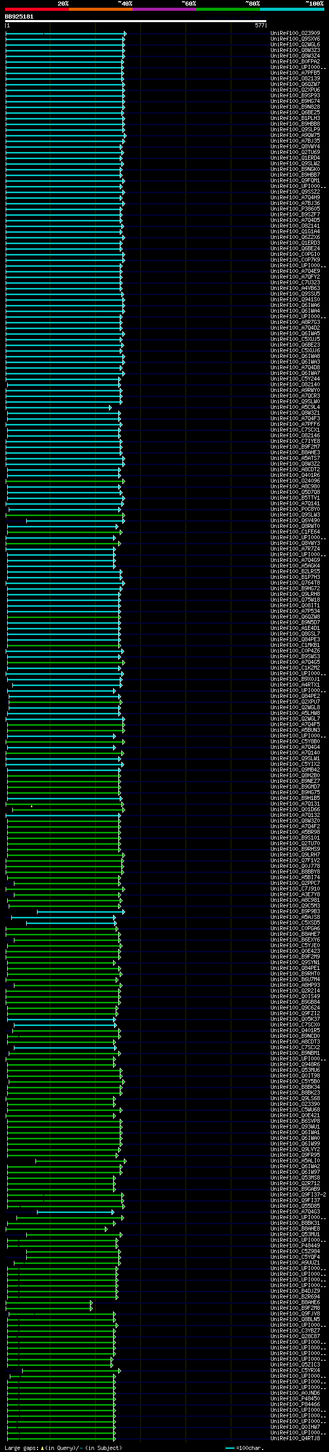Select the UniRef100_Q6V490 label

[x=295, y=520]
